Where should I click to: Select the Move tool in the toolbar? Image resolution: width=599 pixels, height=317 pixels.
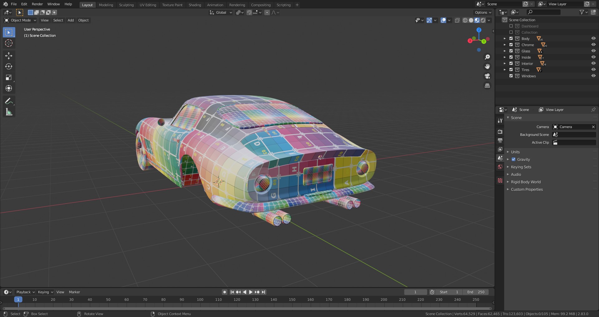(x=9, y=56)
